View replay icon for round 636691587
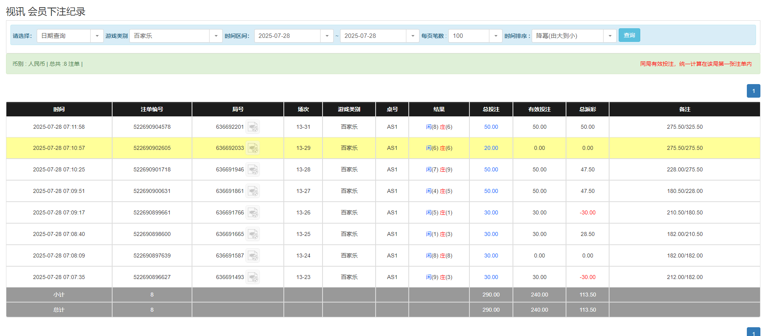 [253, 256]
